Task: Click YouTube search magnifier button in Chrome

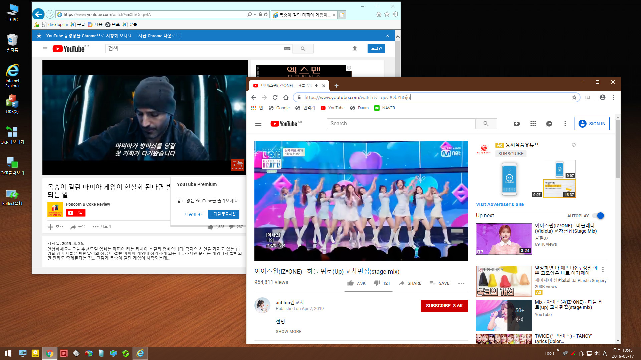Action: [486, 124]
